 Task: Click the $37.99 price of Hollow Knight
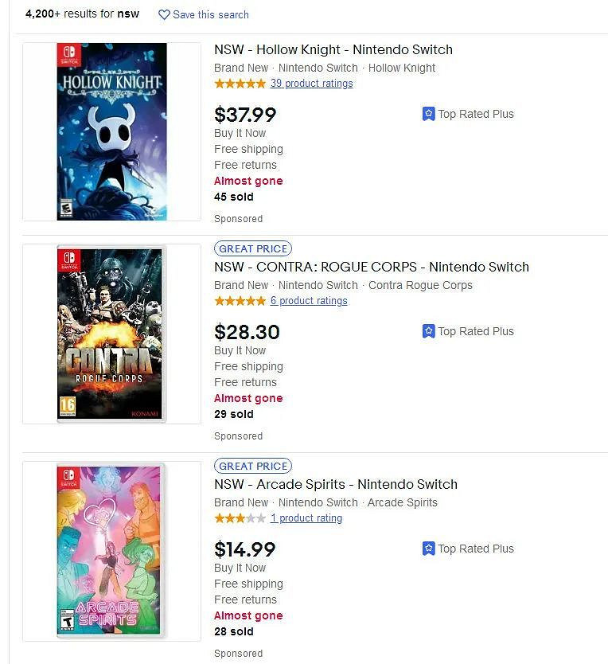(x=245, y=115)
